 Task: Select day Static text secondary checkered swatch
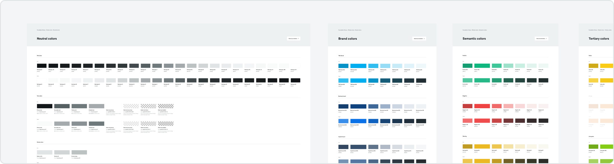coord(131,106)
